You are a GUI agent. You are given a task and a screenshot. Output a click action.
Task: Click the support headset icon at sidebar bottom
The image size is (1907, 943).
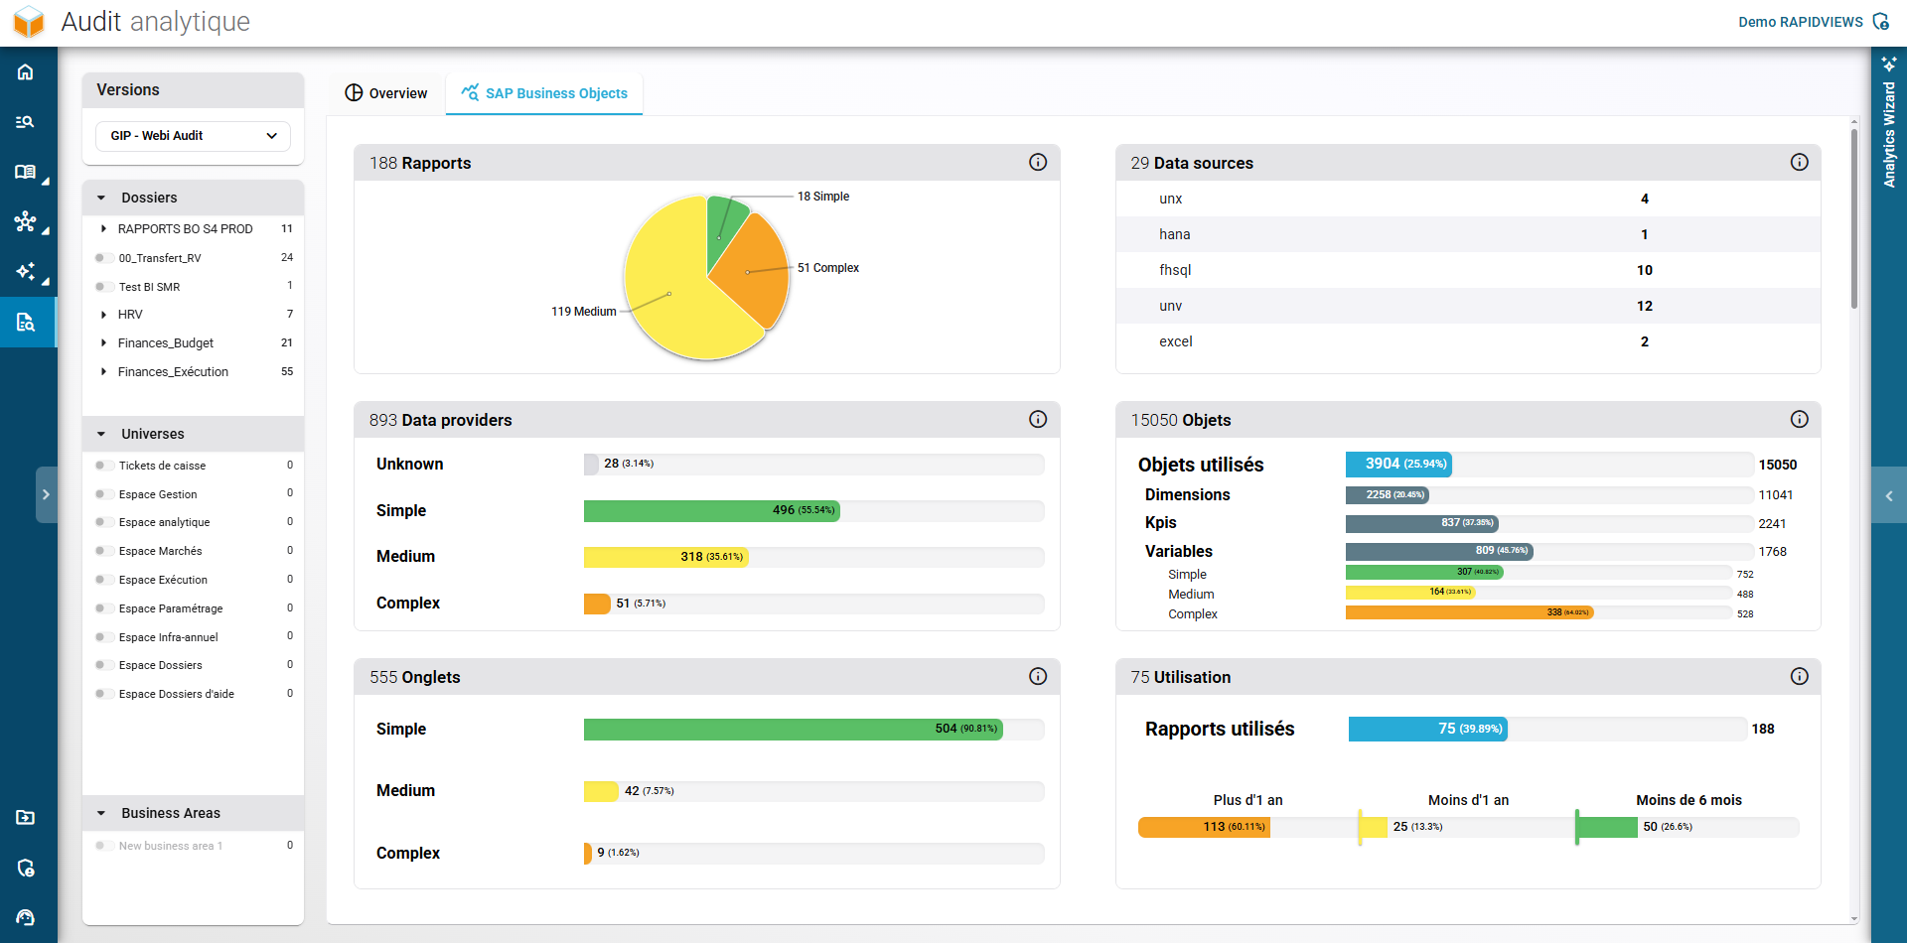click(26, 916)
